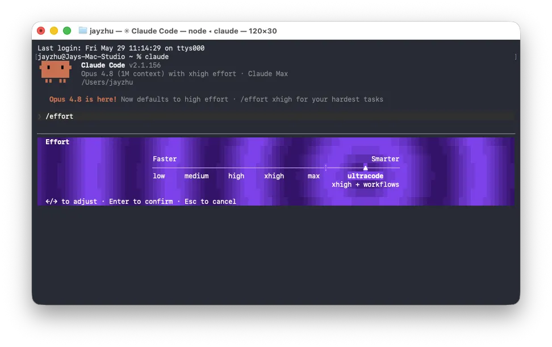This screenshot has width=552, height=347.
Task: Minimize the terminal with yellow button
Action: tap(54, 31)
